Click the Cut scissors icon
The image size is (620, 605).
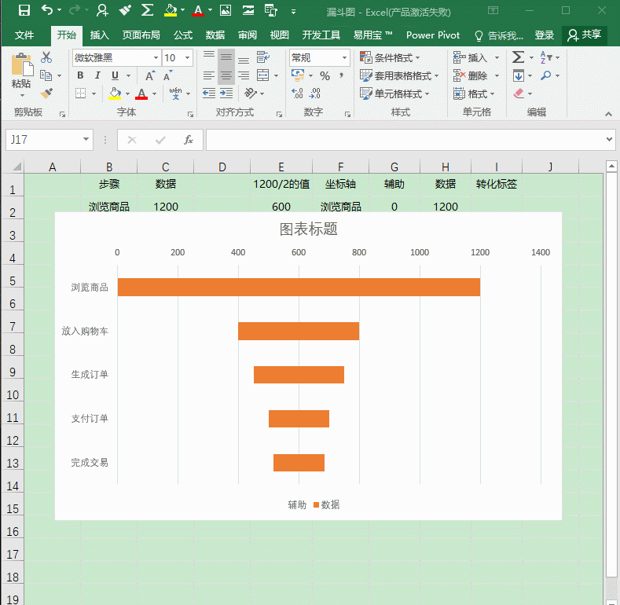click(x=46, y=57)
